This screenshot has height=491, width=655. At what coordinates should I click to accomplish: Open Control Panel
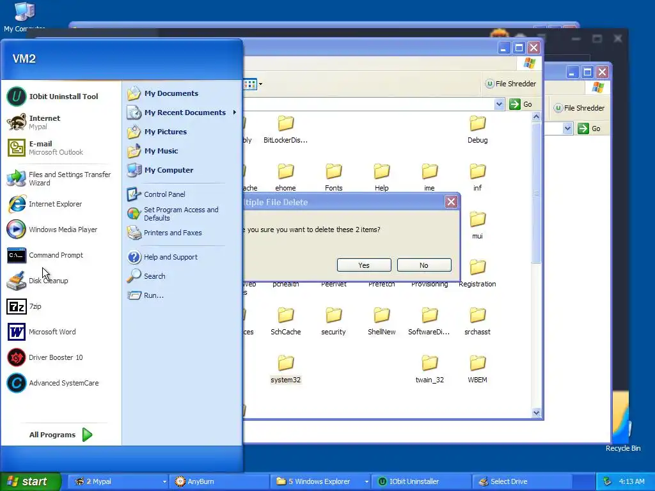click(182, 194)
